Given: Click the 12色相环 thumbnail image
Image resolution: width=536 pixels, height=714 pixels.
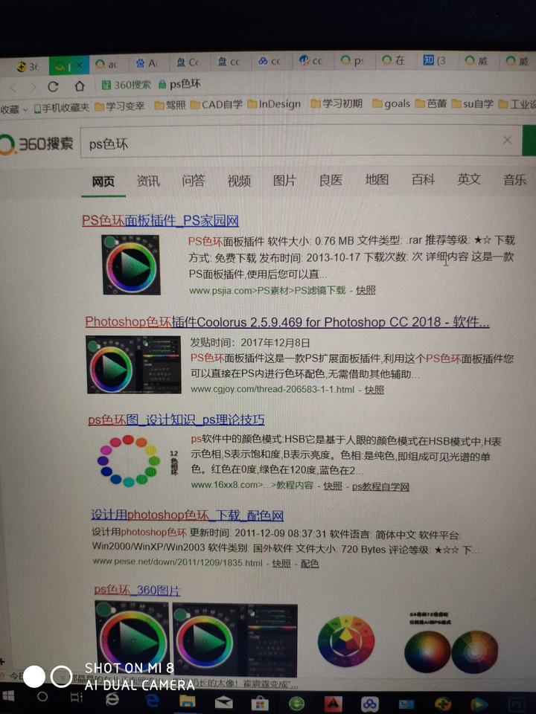Looking at the screenshot, I should click(137, 461).
